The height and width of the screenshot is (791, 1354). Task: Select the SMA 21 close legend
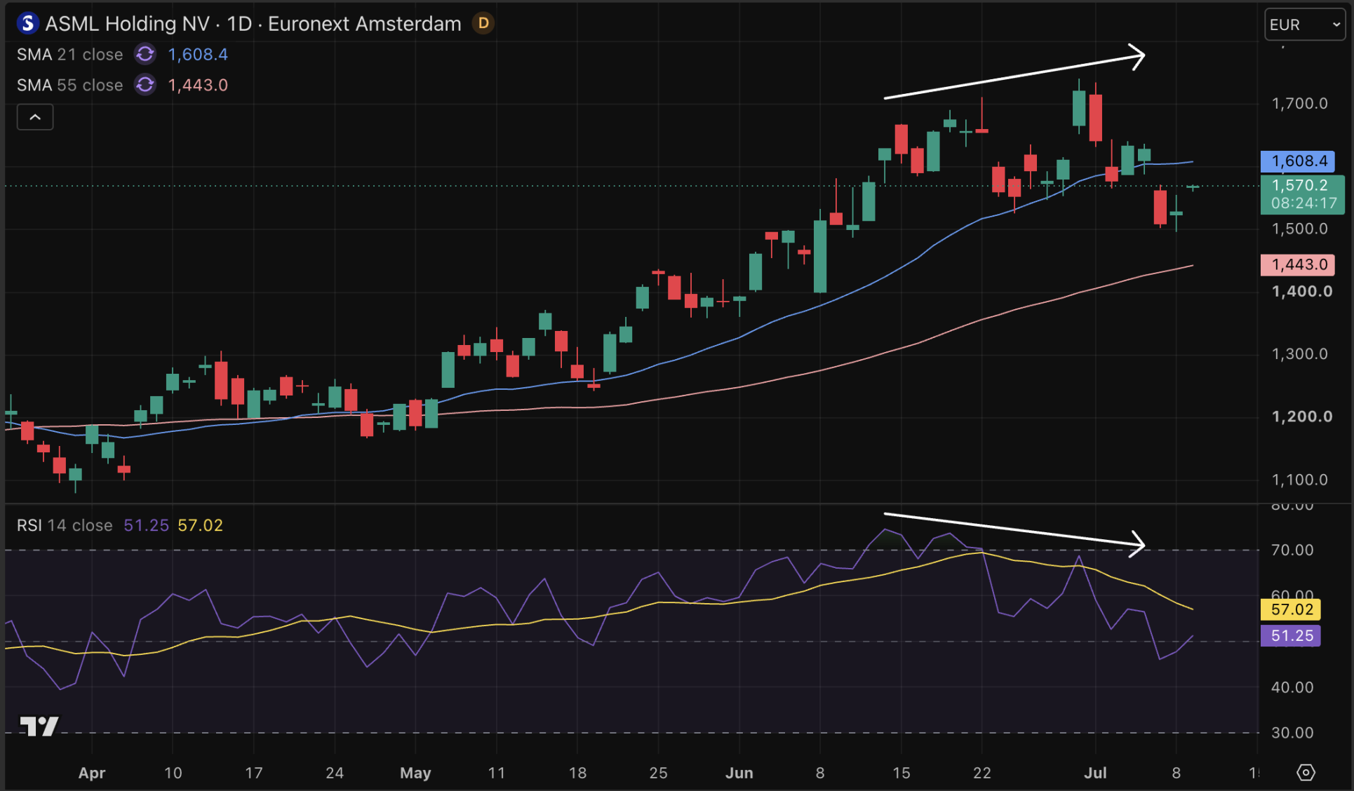69,54
